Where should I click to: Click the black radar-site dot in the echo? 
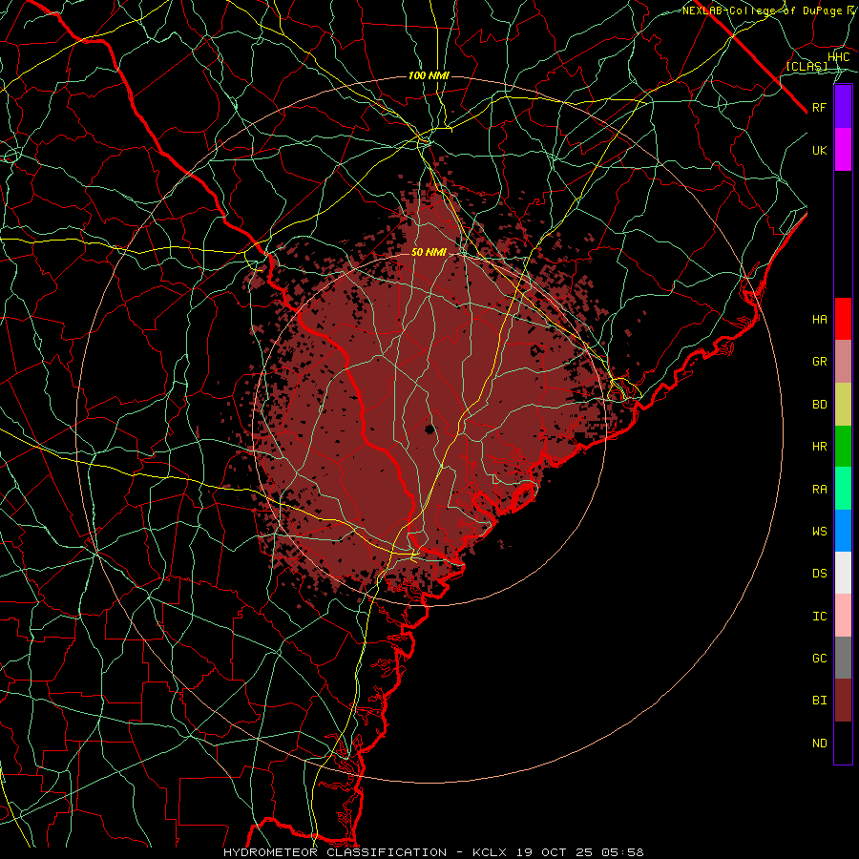click(x=430, y=429)
